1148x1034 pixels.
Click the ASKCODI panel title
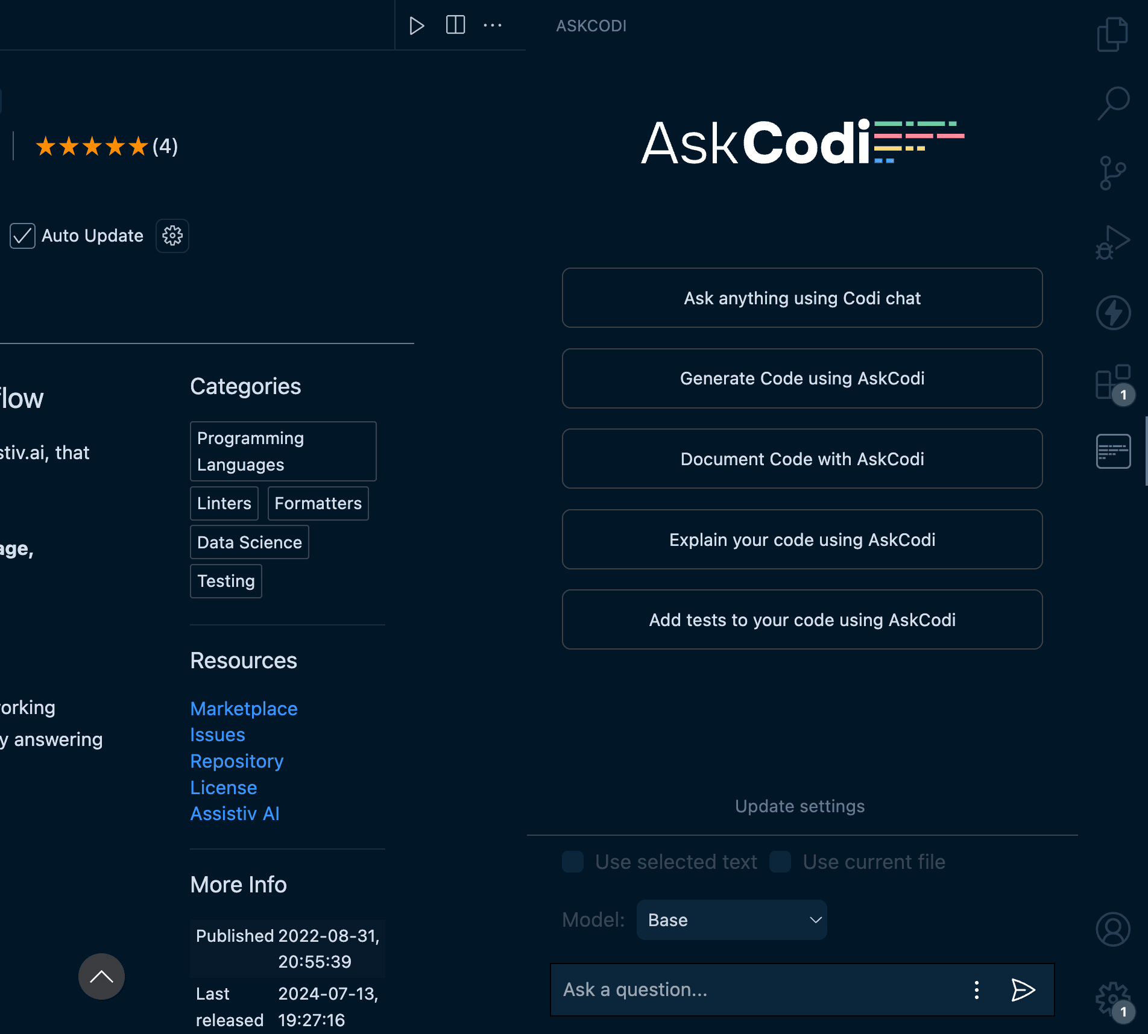pyautogui.click(x=591, y=26)
